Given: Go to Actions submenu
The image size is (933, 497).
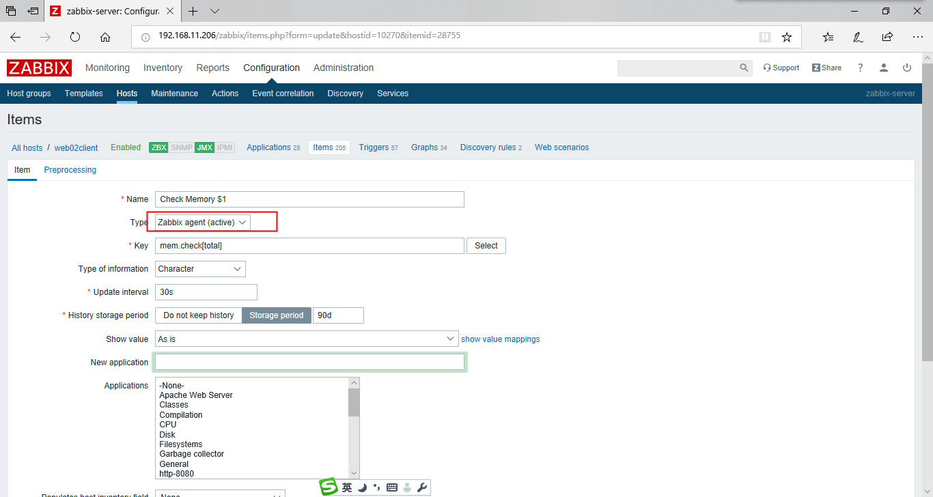Looking at the screenshot, I should click(x=225, y=94).
